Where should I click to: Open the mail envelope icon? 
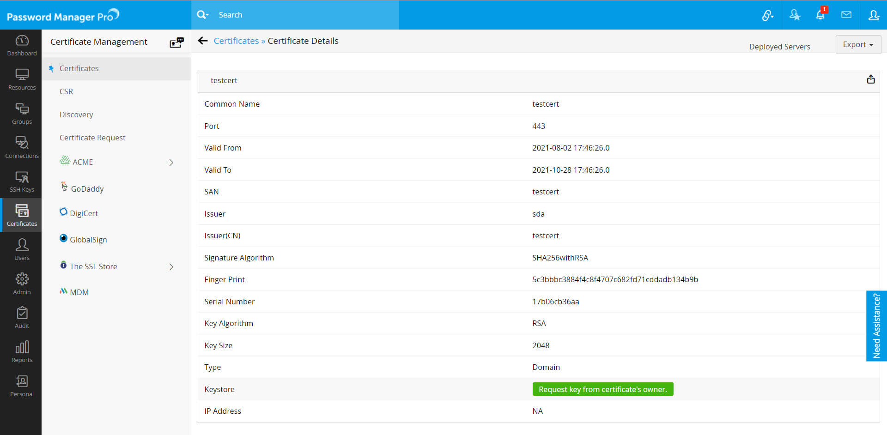[x=846, y=15]
